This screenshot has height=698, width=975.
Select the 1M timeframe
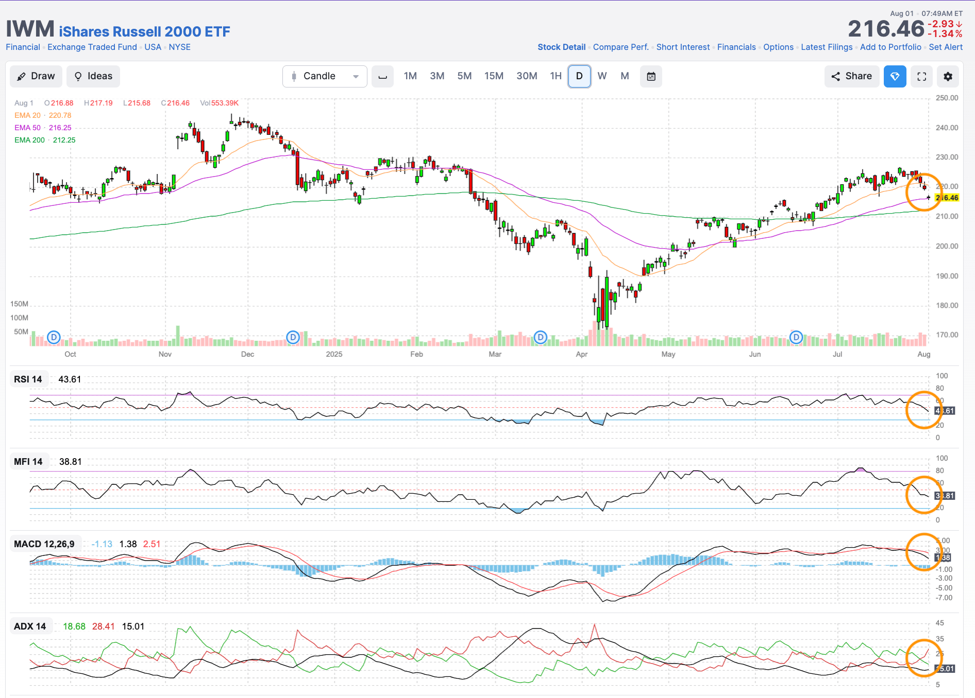410,76
